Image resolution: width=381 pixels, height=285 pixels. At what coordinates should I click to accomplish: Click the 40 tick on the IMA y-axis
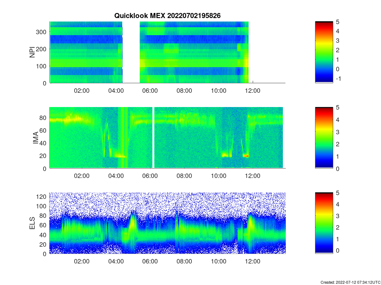click(x=43, y=143)
